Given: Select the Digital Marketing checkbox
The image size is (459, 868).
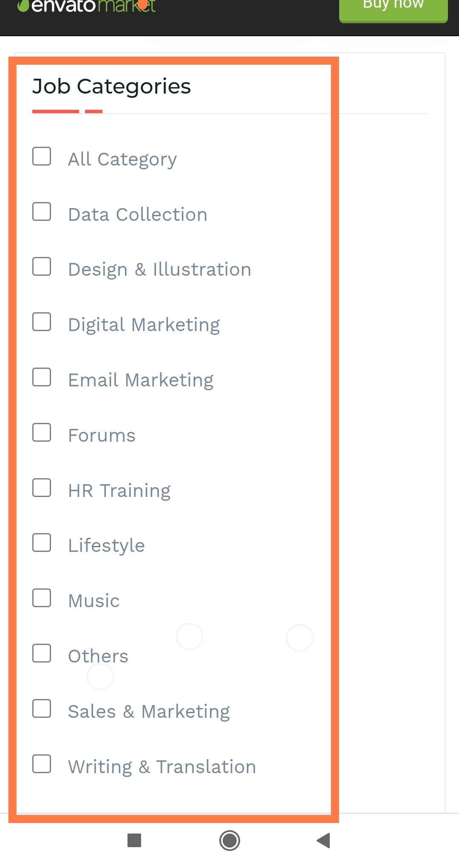Looking at the screenshot, I should pyautogui.click(x=42, y=322).
